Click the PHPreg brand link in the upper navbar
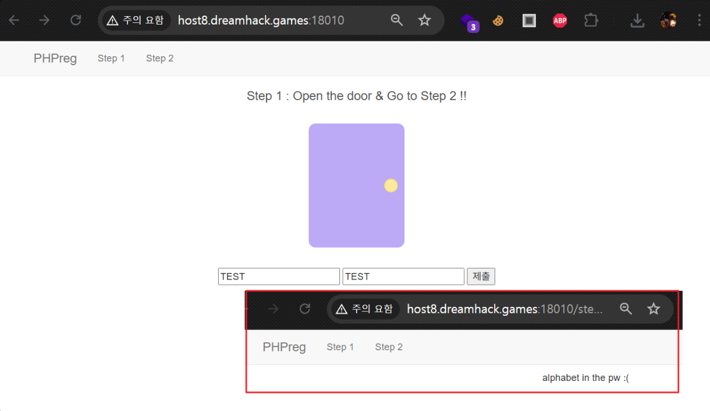The width and height of the screenshot is (710, 411). point(55,58)
